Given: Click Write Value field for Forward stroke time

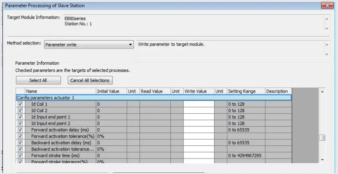Looking at the screenshot, I should tap(199, 155).
